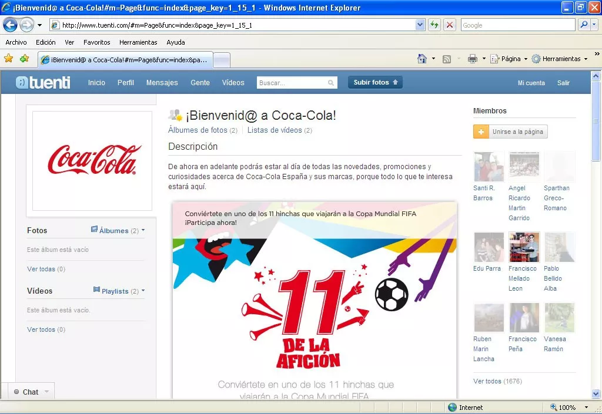
Task: Open Vanesa Ramón profile photo
Action: coord(560,317)
